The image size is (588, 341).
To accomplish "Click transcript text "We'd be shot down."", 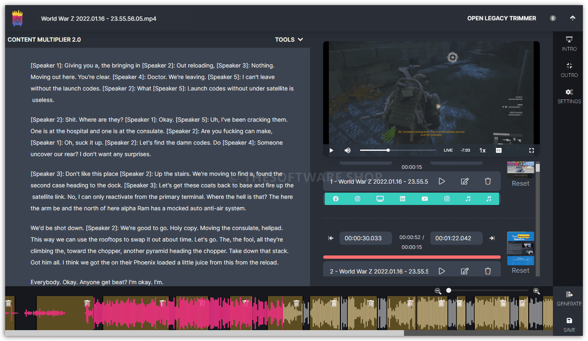I will click(58, 228).
